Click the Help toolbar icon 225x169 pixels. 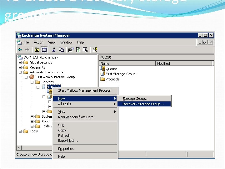pyautogui.click(x=95, y=50)
